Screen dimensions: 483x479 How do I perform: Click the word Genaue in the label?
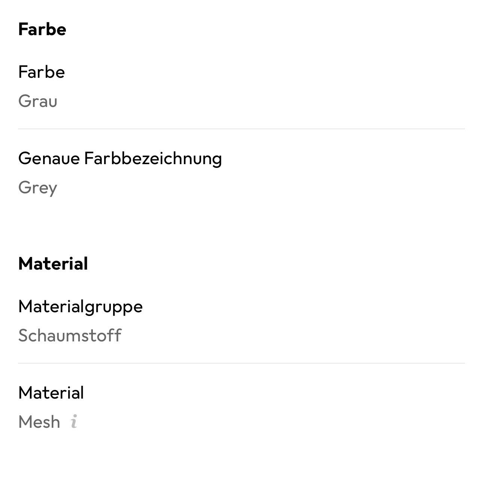tap(49, 159)
